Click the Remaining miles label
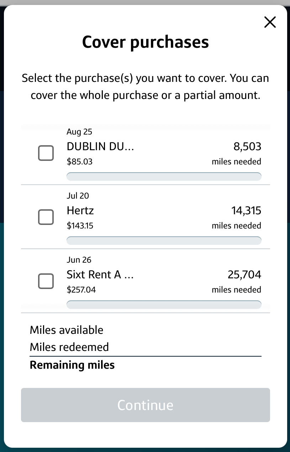 (x=72, y=365)
